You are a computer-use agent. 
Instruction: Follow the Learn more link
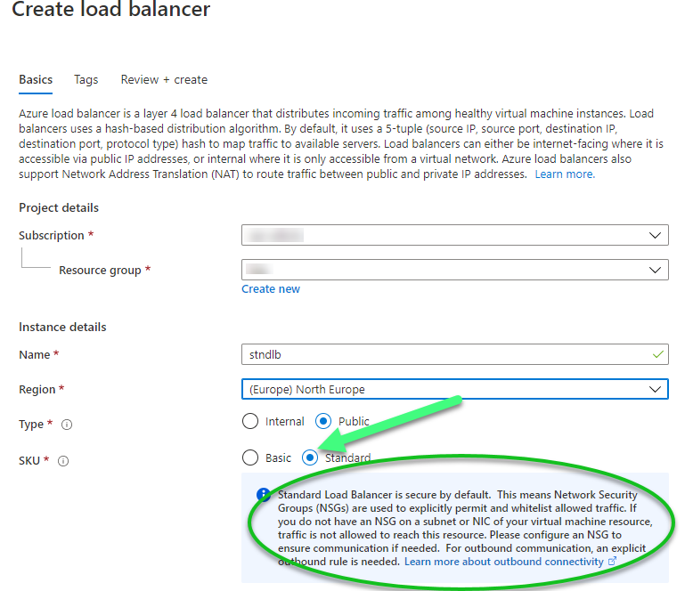(565, 174)
